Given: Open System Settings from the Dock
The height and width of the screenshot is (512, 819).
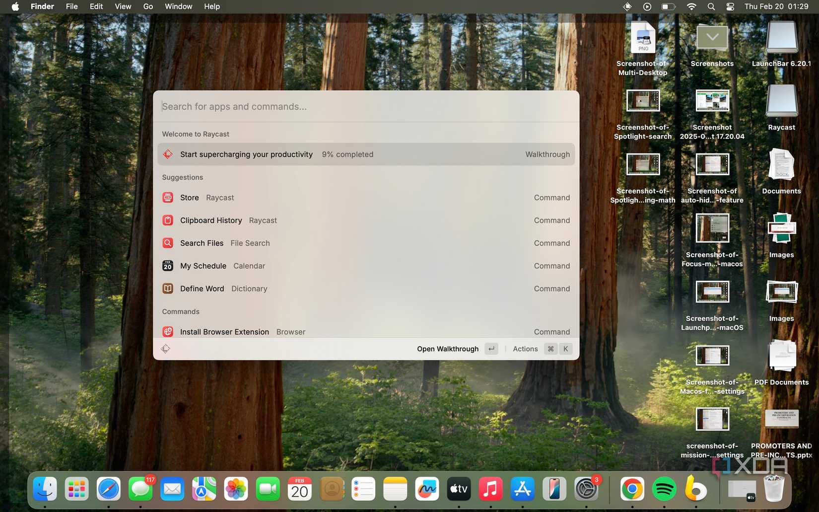Looking at the screenshot, I should (586, 489).
